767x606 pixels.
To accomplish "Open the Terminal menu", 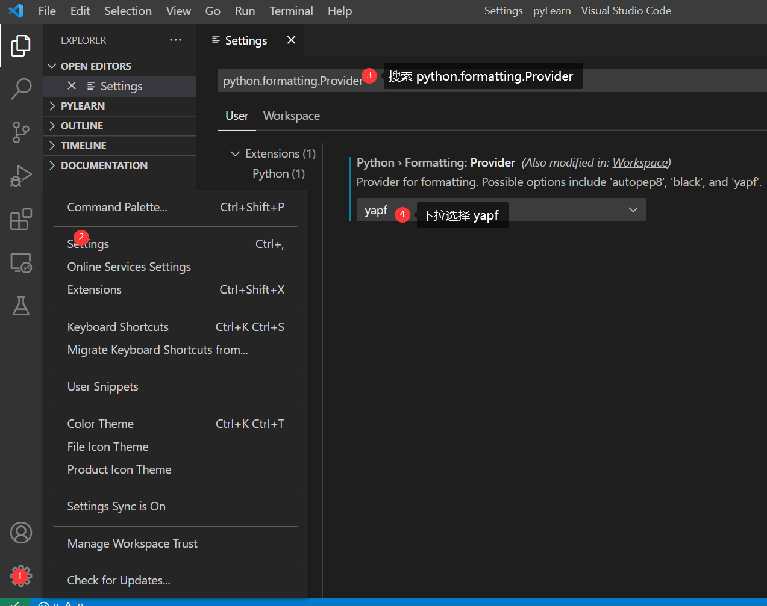I will point(291,11).
